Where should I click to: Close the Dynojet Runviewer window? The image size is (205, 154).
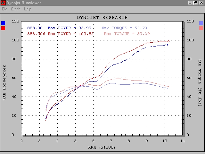[x=201, y=3]
